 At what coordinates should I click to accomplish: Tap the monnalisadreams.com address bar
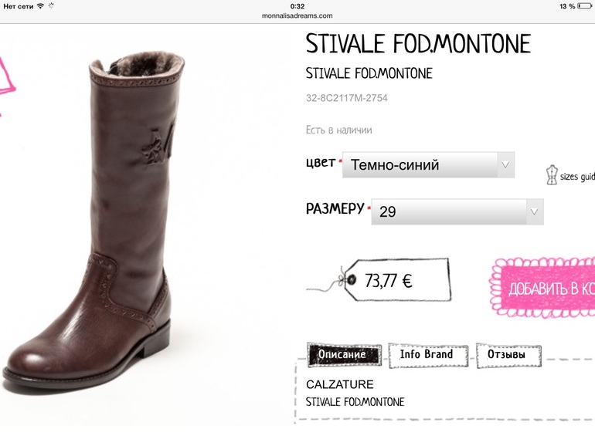point(297,15)
